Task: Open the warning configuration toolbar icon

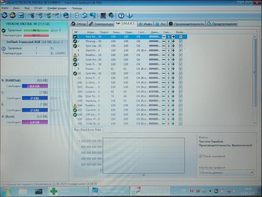Action: coord(13,16)
